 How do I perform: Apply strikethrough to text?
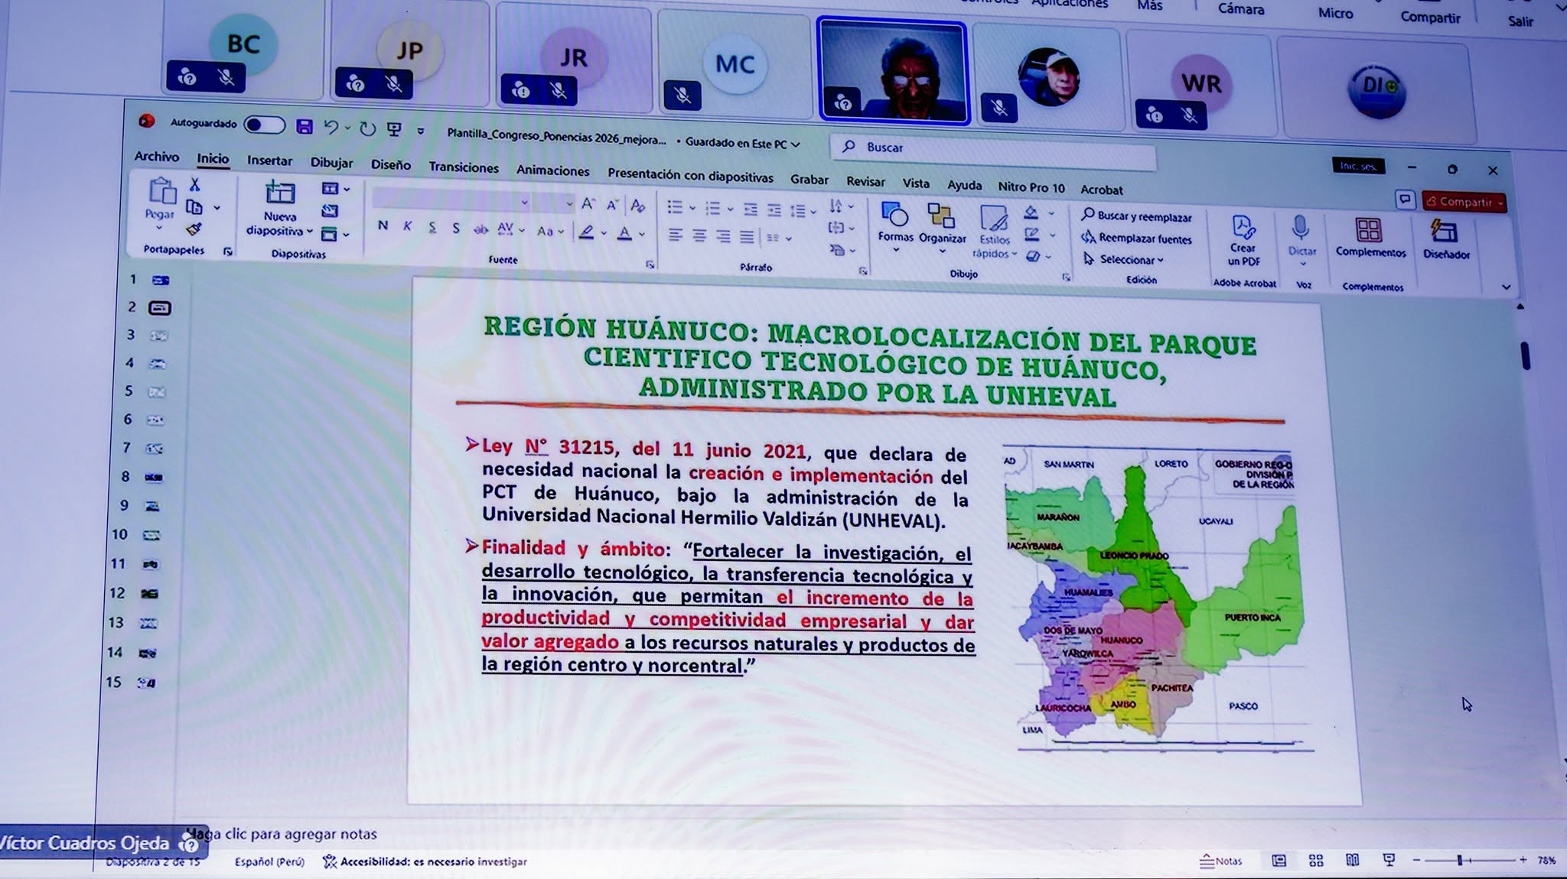click(x=481, y=229)
